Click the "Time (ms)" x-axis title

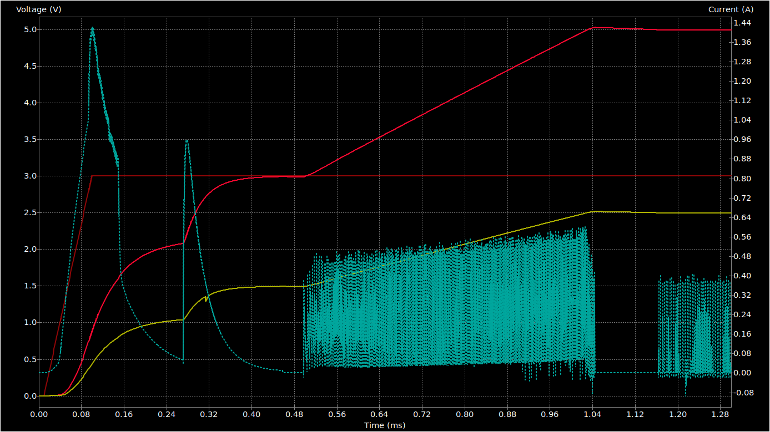(385, 425)
